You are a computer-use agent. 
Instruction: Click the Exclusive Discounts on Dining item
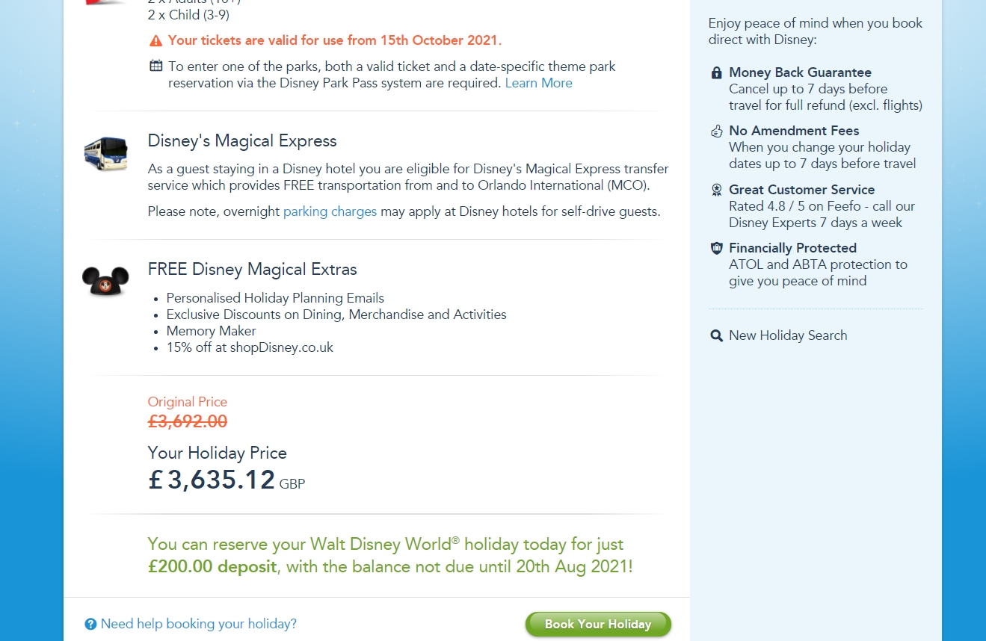coord(336,315)
